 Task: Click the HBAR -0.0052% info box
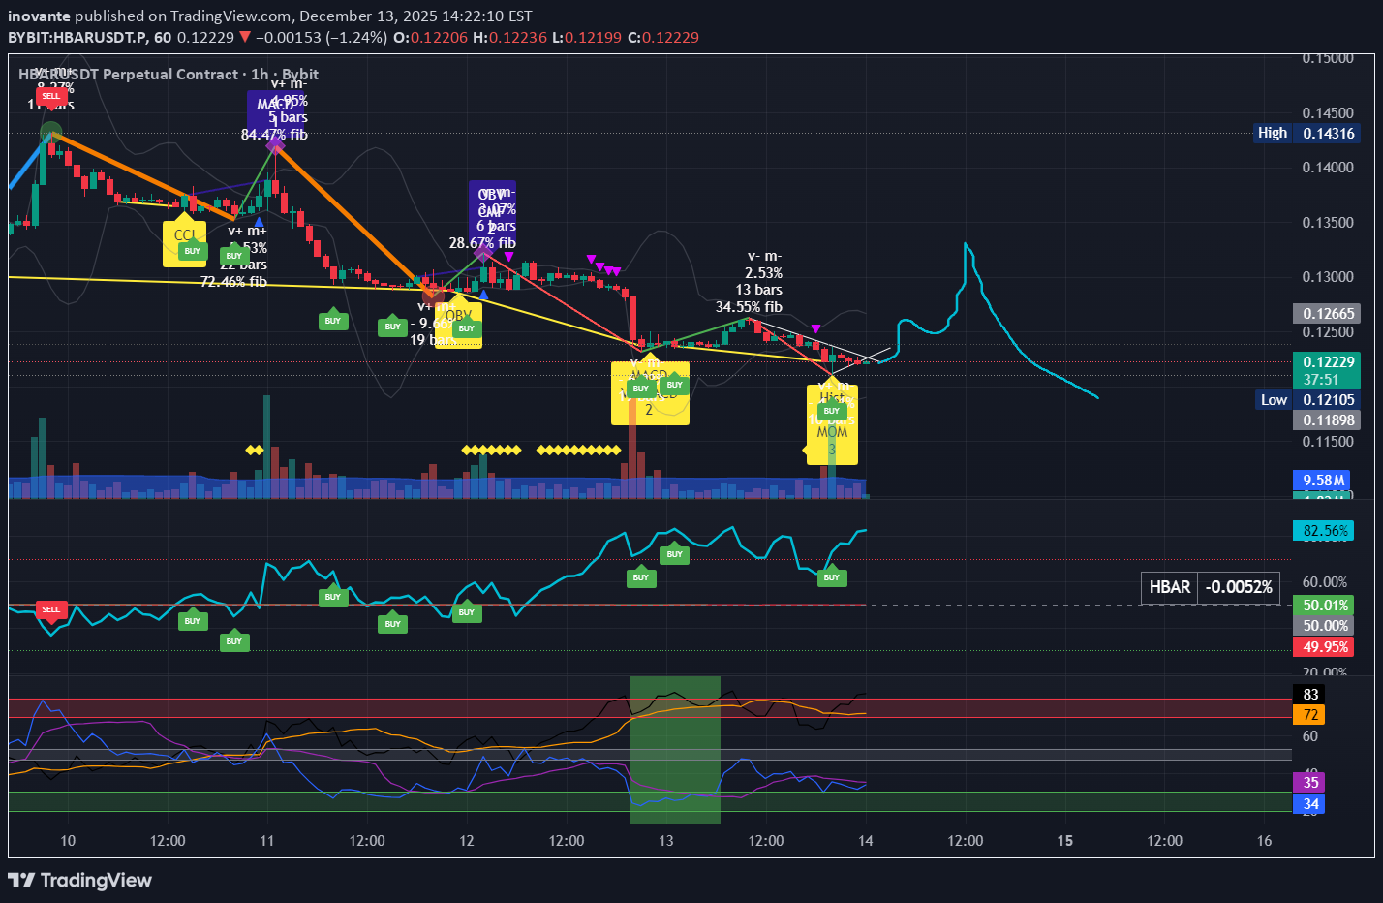pos(1210,587)
